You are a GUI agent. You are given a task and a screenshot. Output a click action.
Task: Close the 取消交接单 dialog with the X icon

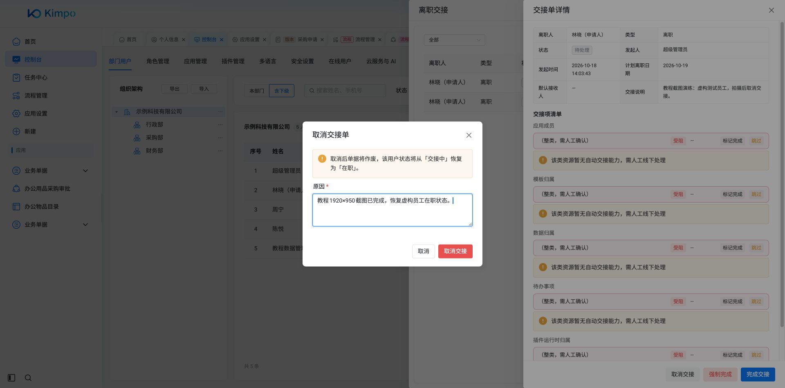[469, 135]
